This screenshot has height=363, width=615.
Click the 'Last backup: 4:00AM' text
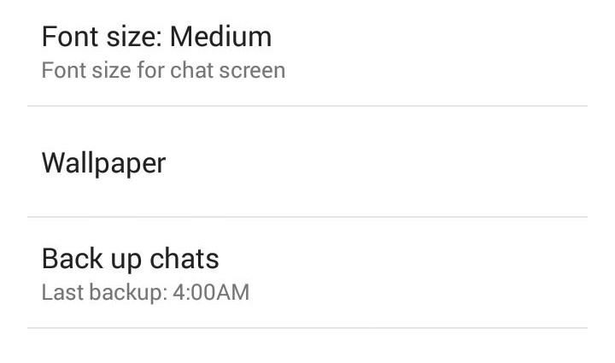tap(145, 292)
